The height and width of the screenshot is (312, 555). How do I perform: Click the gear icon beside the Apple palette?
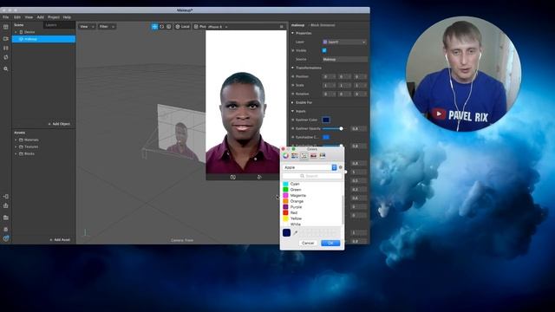pyautogui.click(x=341, y=167)
